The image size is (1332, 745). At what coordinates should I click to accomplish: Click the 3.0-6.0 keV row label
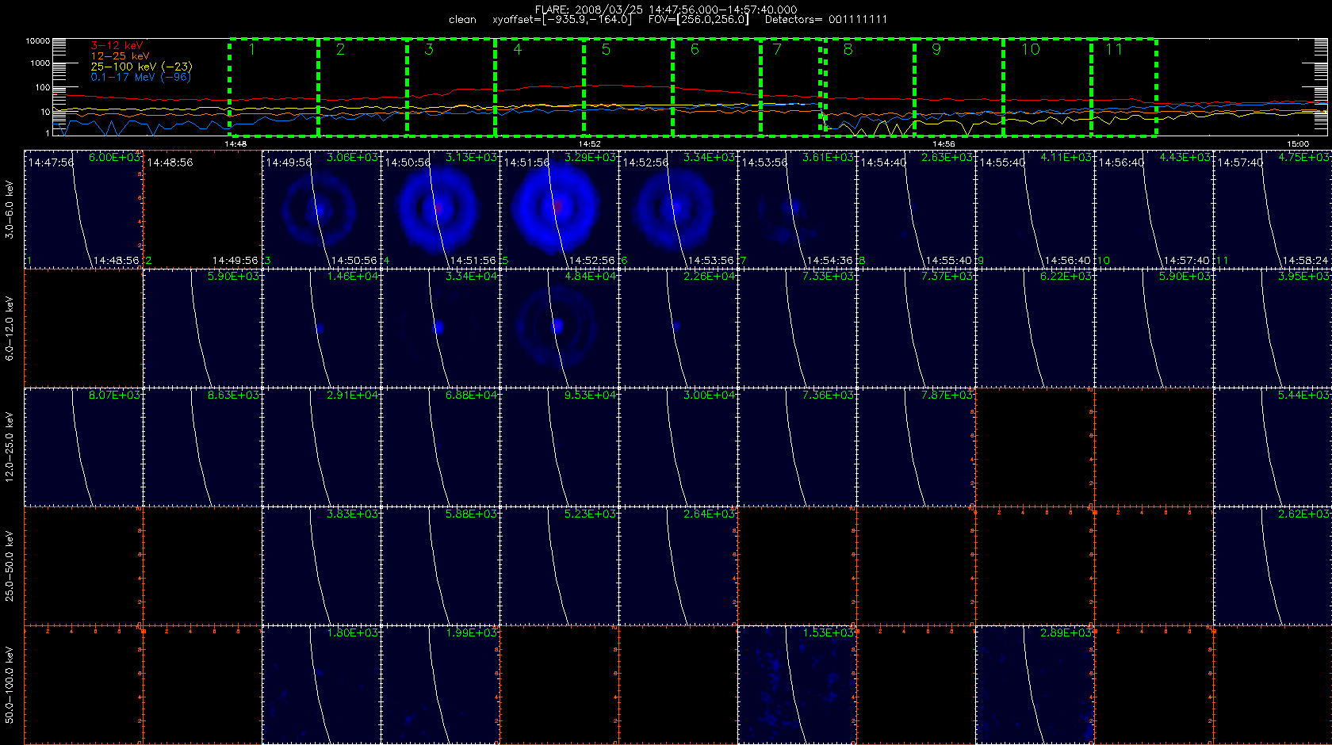[x=10, y=209]
